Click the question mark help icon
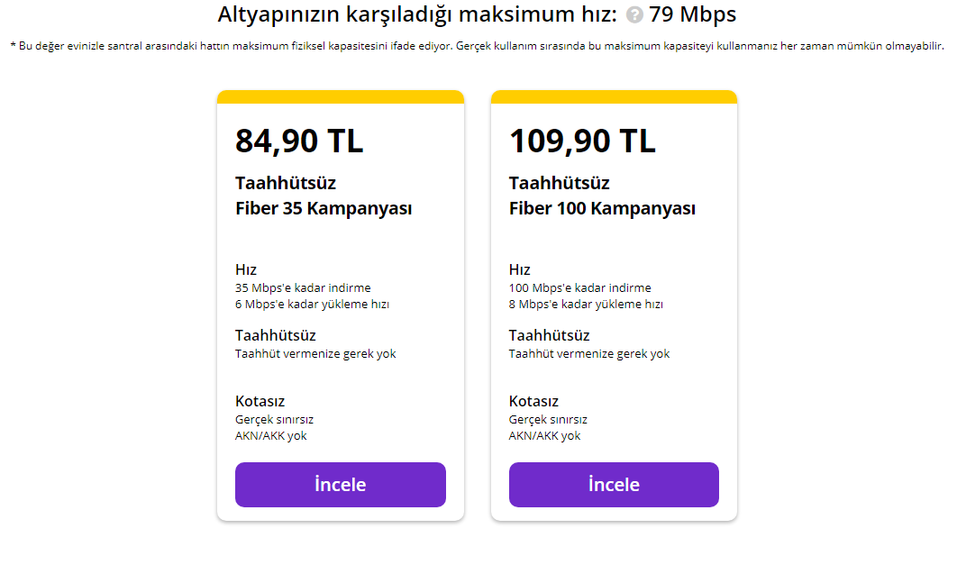Image resolution: width=957 pixels, height=583 pixels. point(635,14)
